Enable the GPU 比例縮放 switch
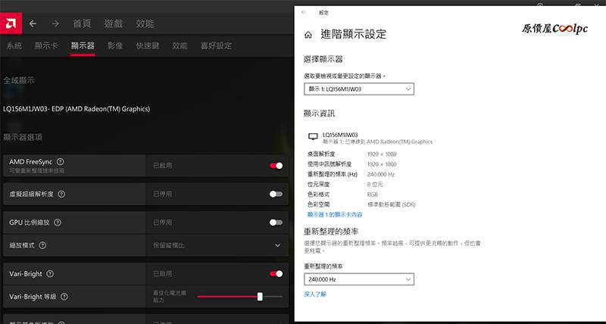606x324 pixels. click(x=276, y=223)
